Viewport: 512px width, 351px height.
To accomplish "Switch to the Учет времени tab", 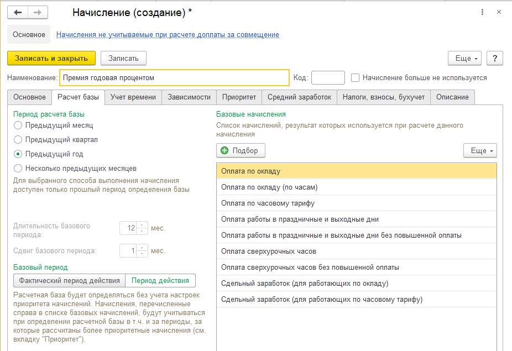I will [133, 97].
